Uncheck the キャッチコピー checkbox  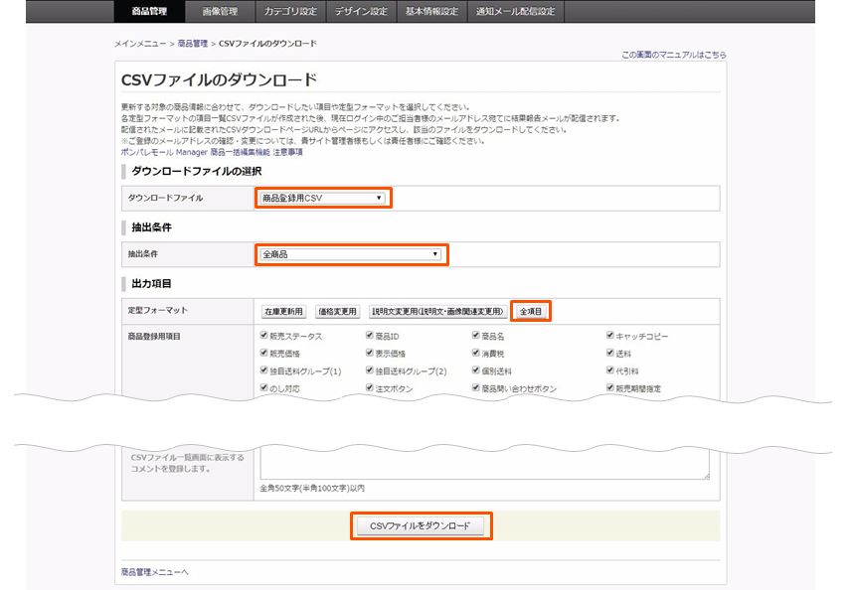pyautogui.click(x=609, y=335)
